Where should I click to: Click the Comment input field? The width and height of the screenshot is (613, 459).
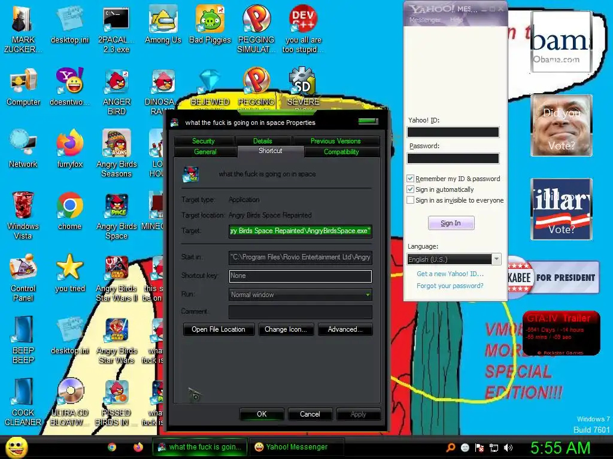301,312
